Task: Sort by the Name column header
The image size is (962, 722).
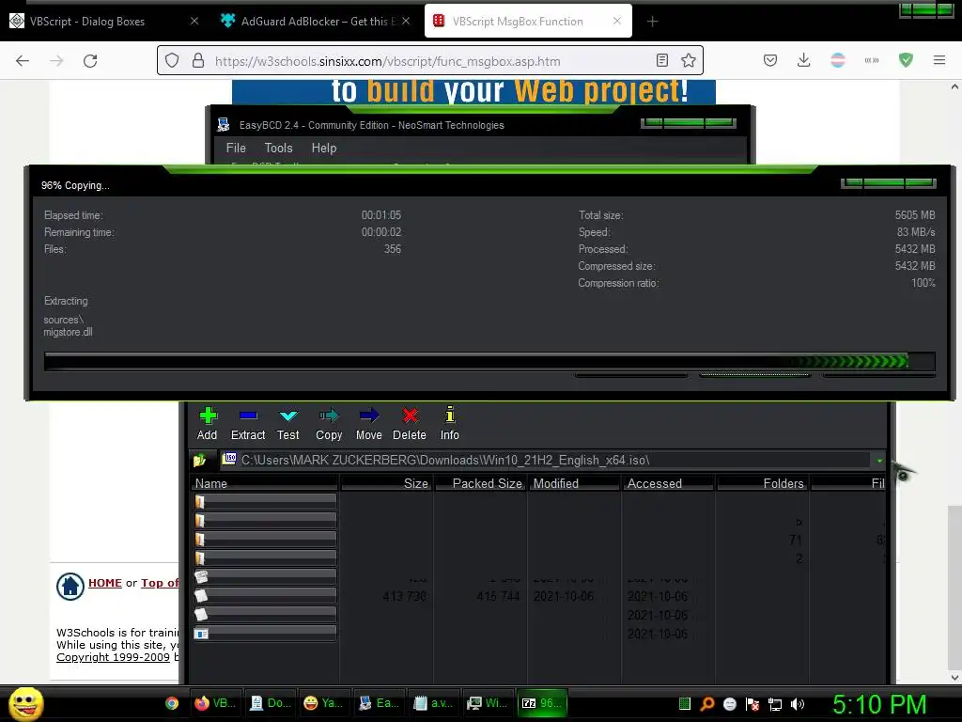Action: [264, 483]
